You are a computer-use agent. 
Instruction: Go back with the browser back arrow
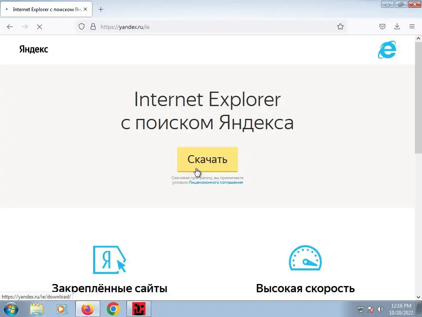click(x=10, y=27)
